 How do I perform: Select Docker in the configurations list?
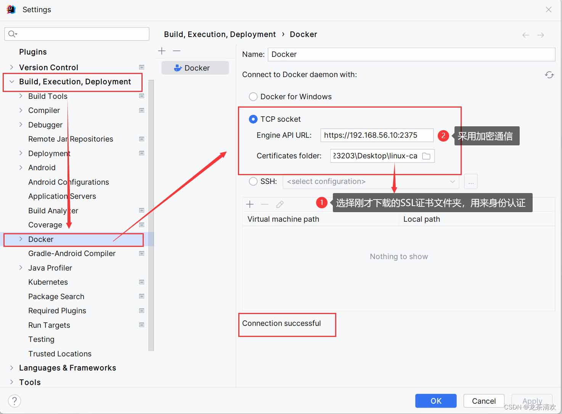(195, 68)
